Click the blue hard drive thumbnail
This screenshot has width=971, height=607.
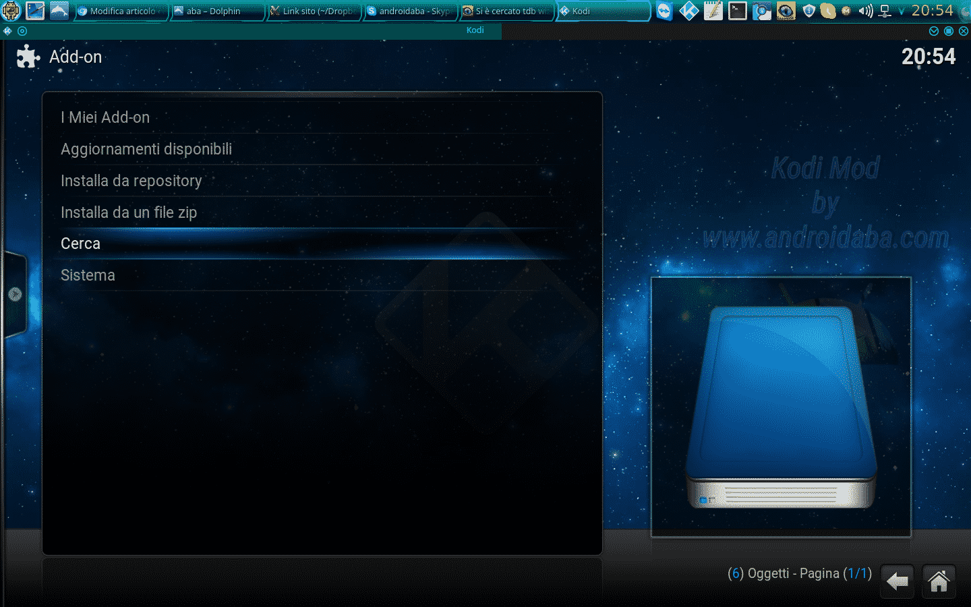click(x=781, y=407)
